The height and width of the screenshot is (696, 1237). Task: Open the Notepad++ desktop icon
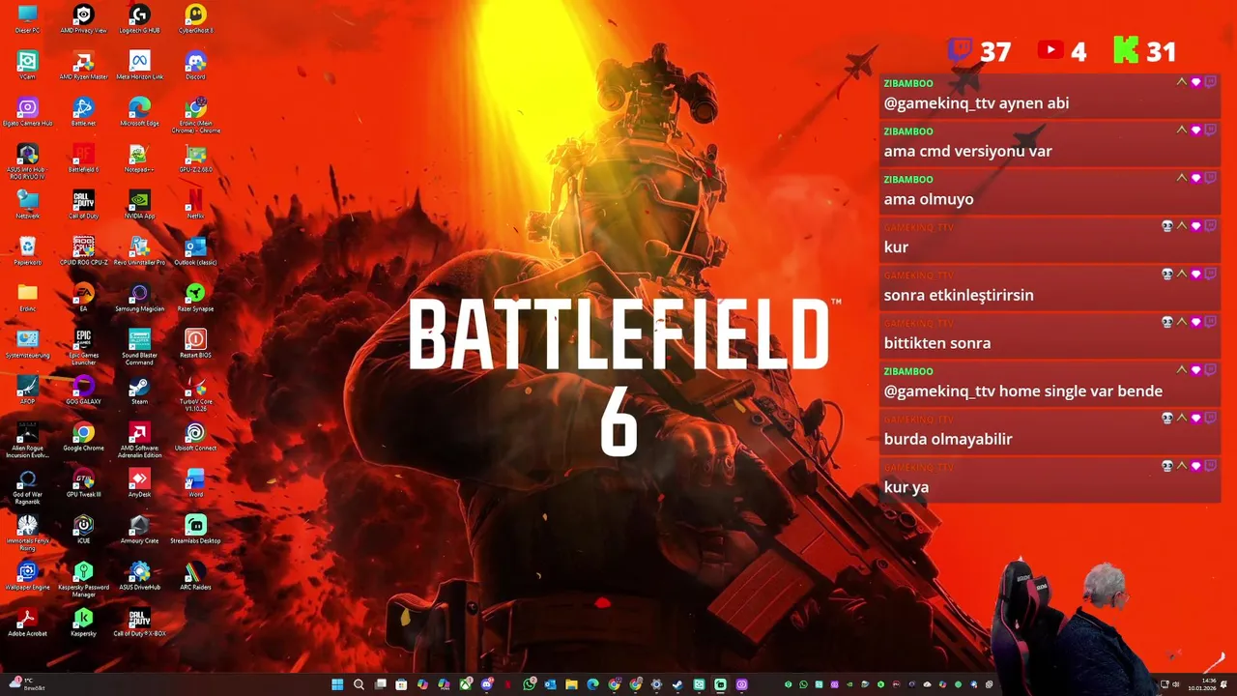[139, 158]
